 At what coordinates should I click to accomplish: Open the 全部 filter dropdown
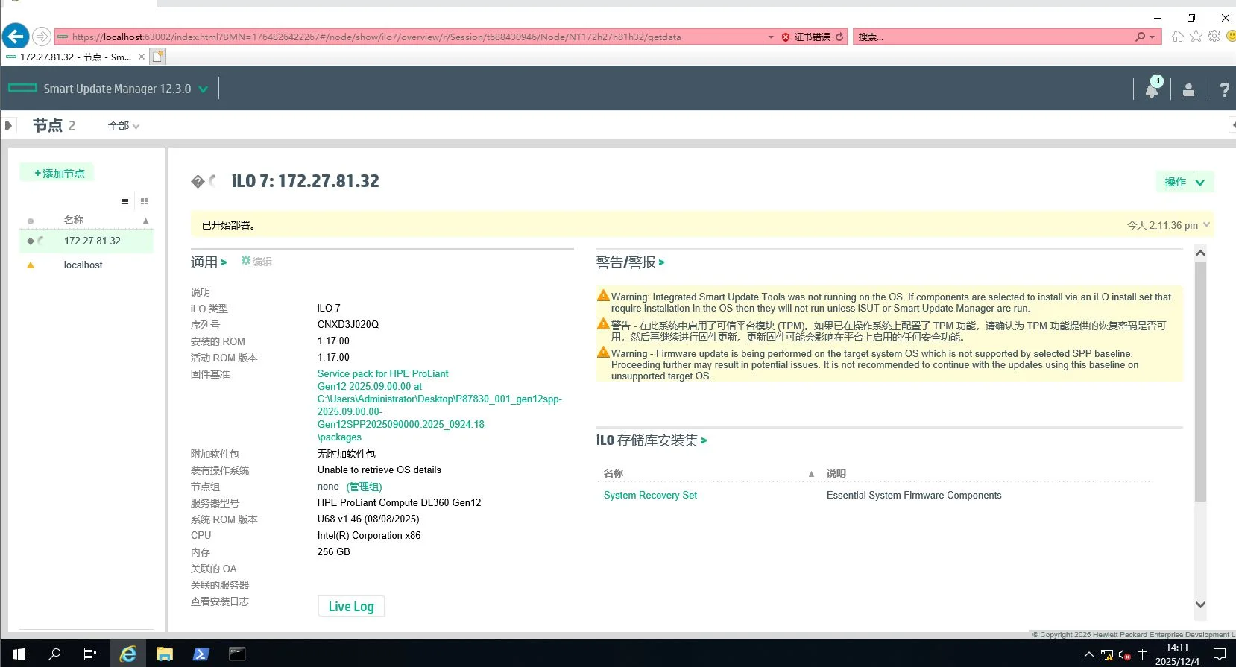click(x=124, y=126)
